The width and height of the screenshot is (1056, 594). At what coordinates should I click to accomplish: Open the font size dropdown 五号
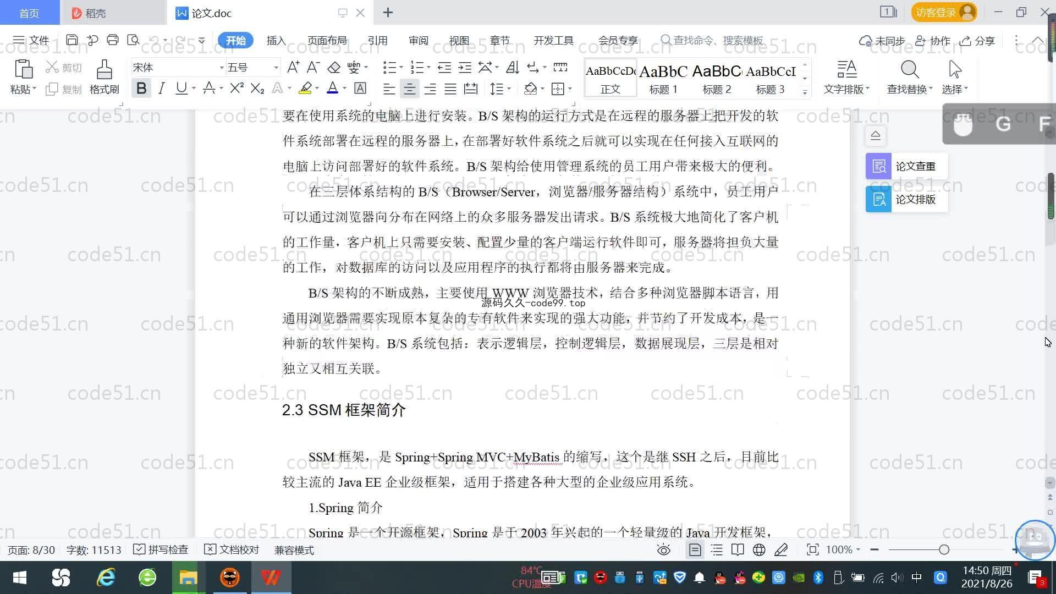[x=276, y=67]
